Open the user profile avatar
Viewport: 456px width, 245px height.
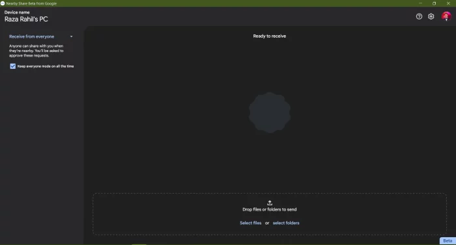tap(446, 16)
